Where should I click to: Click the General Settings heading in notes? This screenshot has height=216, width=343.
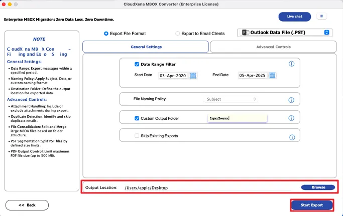(x=24, y=62)
